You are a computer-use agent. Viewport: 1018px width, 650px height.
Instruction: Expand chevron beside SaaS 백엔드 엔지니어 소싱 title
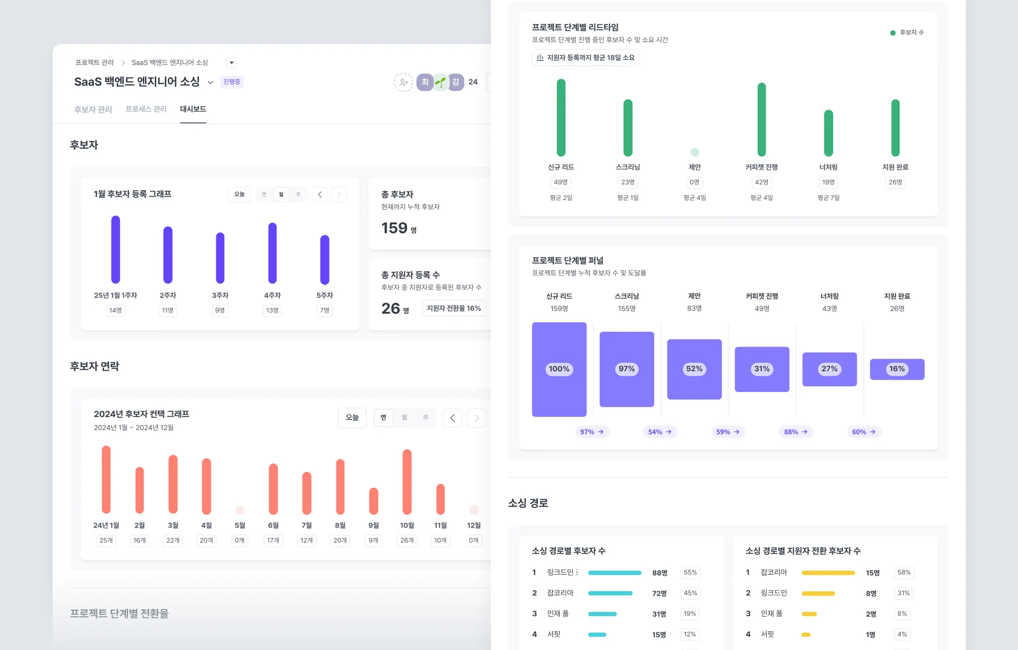click(x=210, y=82)
